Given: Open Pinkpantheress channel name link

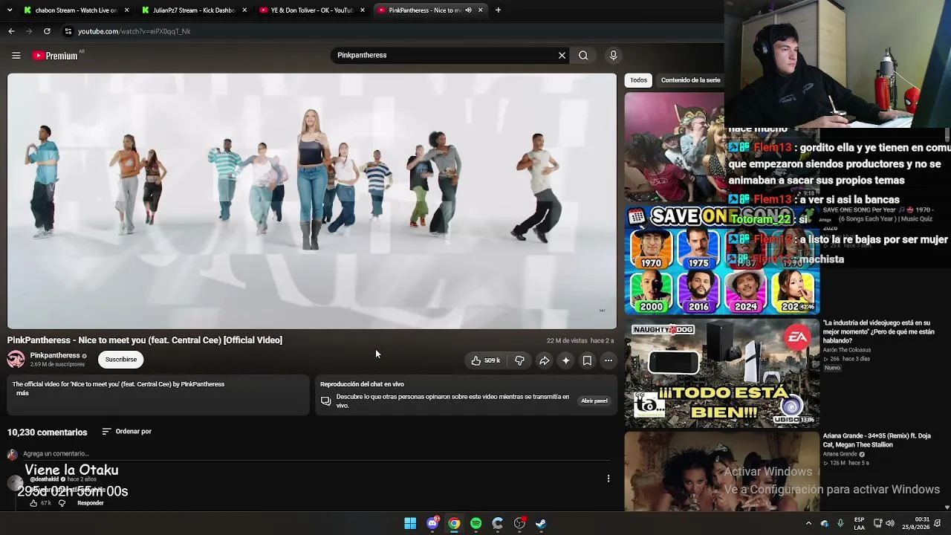Looking at the screenshot, I should 55,355.
